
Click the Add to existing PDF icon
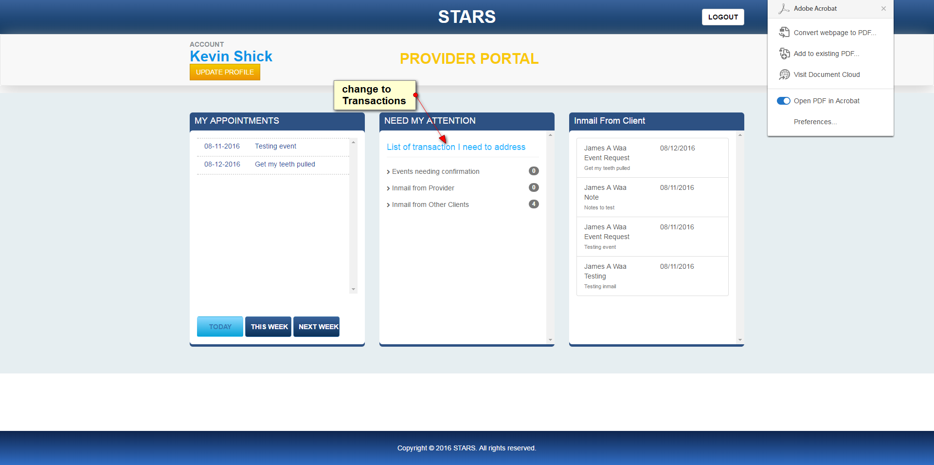(x=784, y=54)
